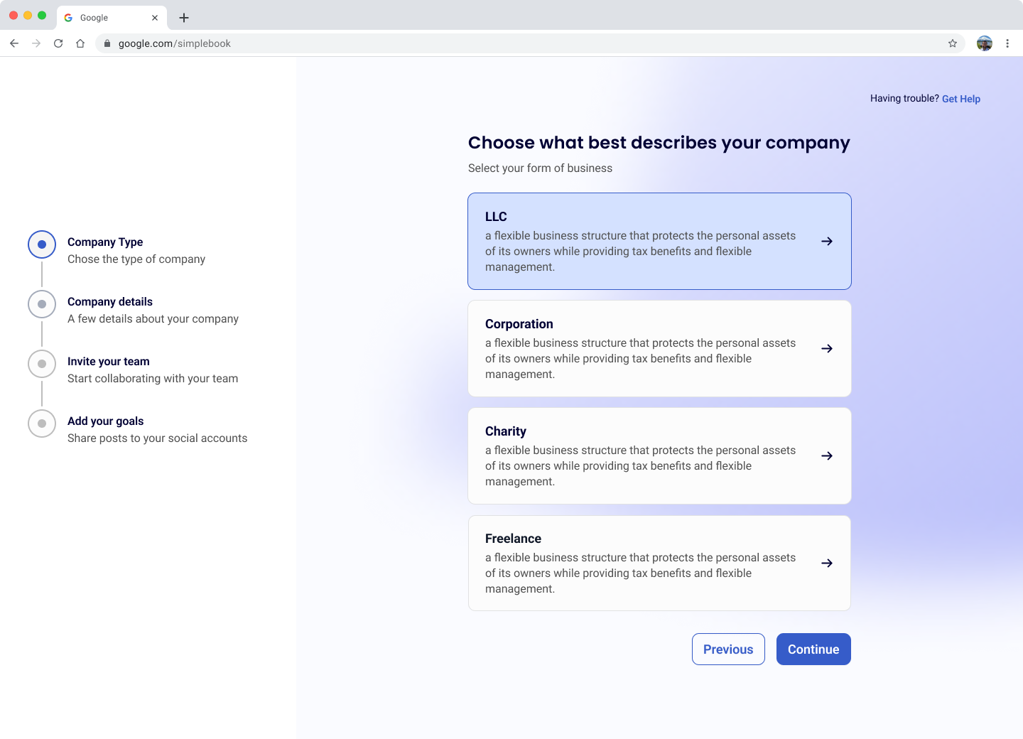The image size is (1023, 739).
Task: Open the profile avatar menu
Action: [985, 43]
